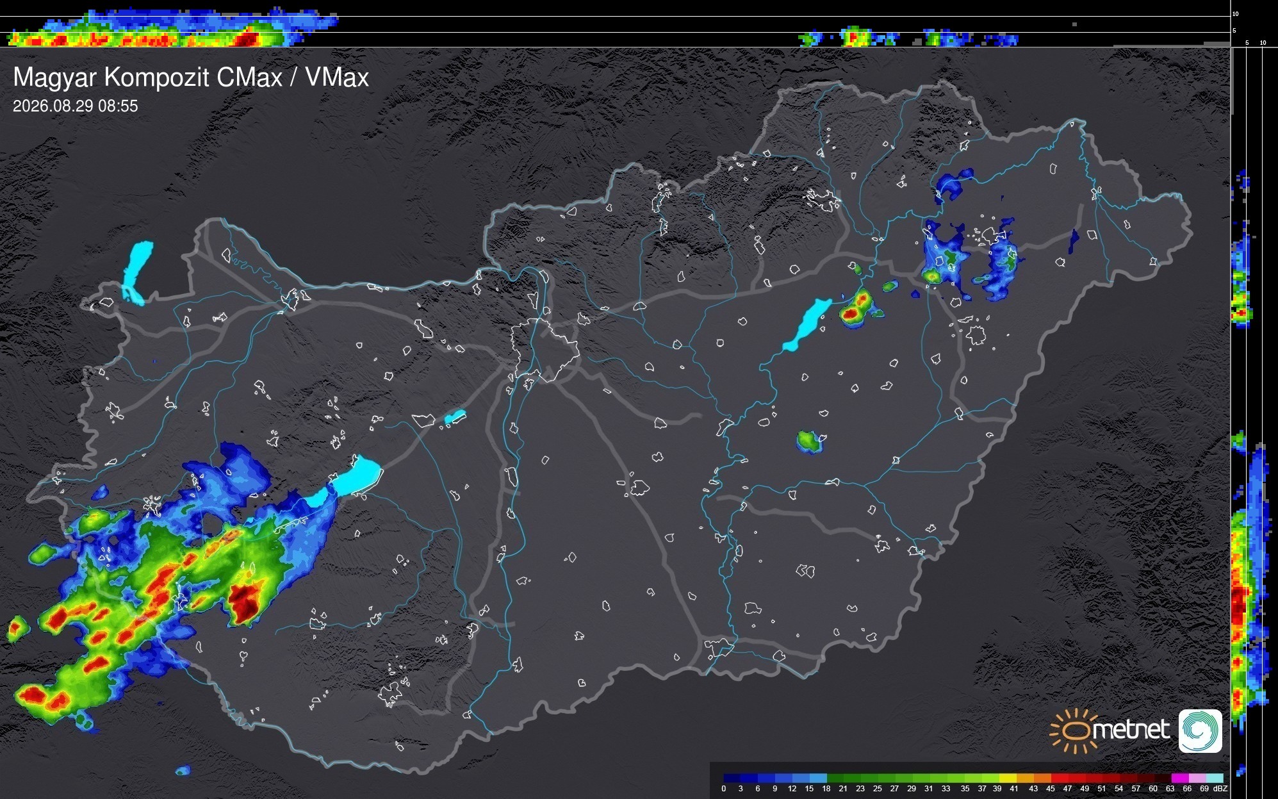Viewport: 1278px width, 799px height.
Task: Click the Lake Fertő cyan shape in northwest
Action: coord(136,273)
